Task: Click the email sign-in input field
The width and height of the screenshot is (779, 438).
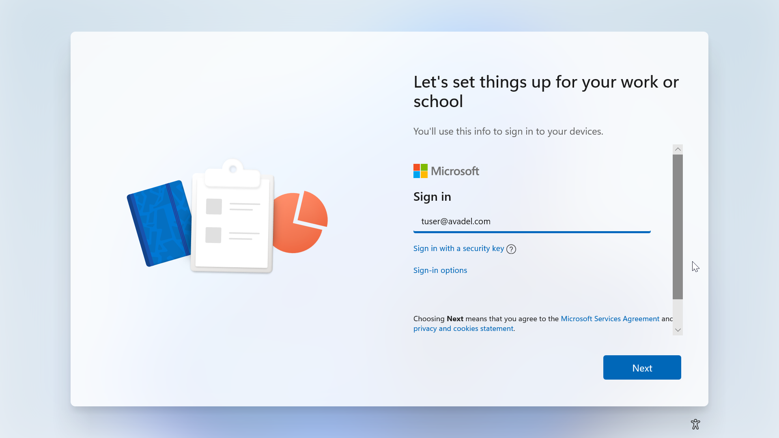Action: point(532,221)
